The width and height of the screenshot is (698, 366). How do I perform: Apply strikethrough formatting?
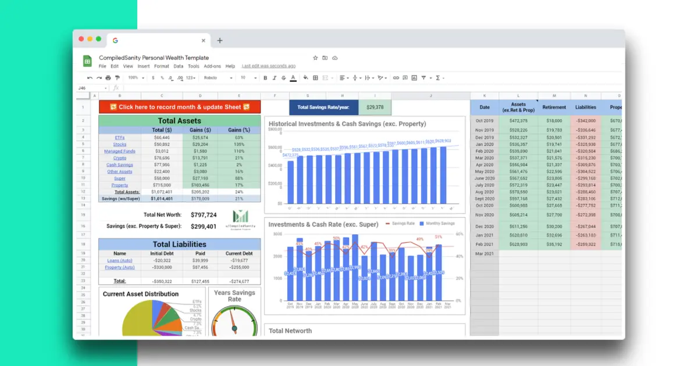pyautogui.click(x=283, y=78)
